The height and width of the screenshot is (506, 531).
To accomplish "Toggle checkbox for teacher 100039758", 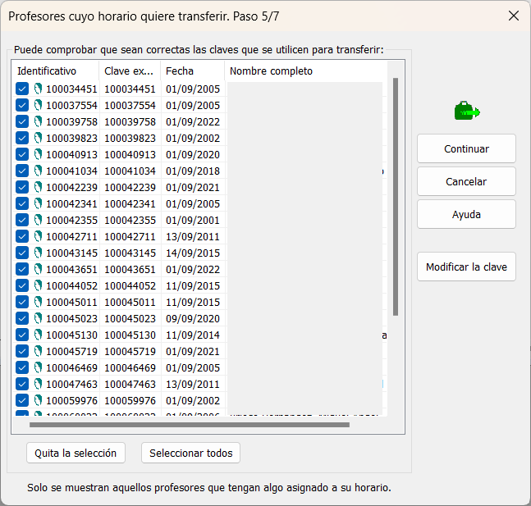I will (22, 121).
